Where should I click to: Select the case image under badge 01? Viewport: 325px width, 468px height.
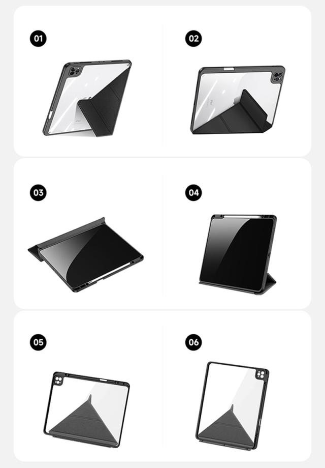coord(87,98)
